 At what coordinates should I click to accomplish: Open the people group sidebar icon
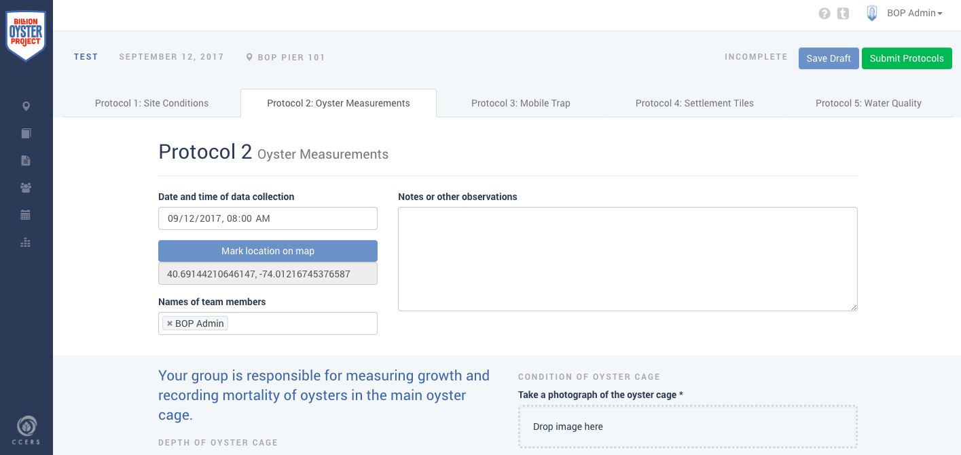click(x=26, y=188)
